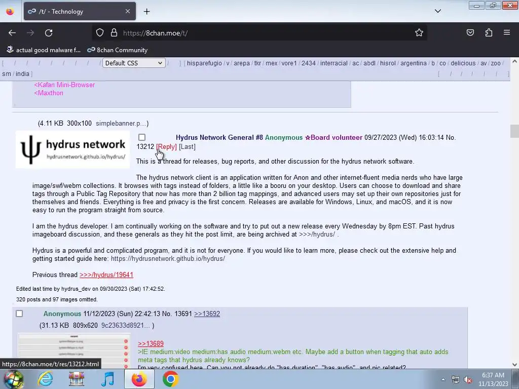The height and width of the screenshot is (389, 519).
Task: Go back with the browser back arrow
Action: [12, 33]
